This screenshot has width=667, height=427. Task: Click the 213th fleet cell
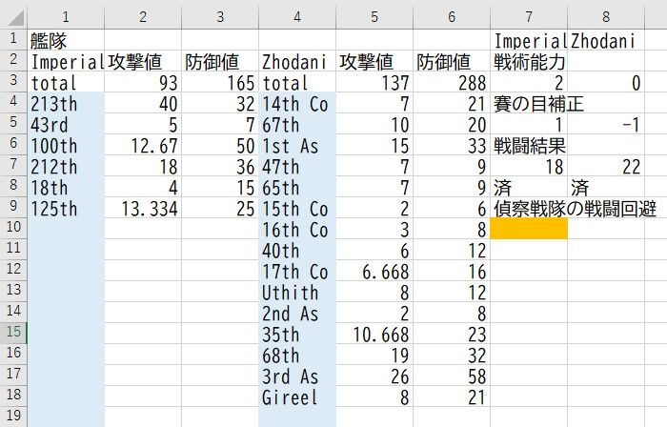coord(66,103)
